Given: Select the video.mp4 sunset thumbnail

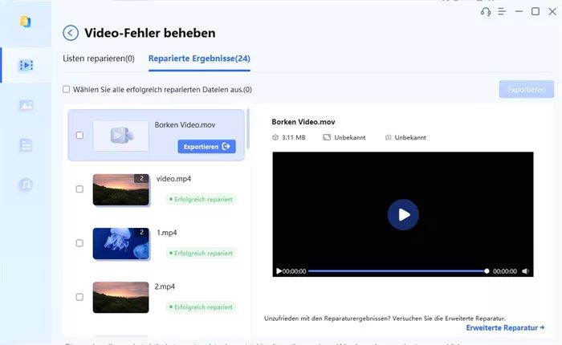Looking at the screenshot, I should tap(120, 189).
